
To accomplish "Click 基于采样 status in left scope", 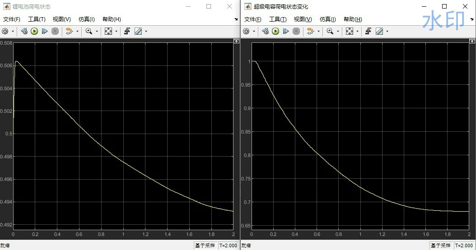I will click(x=205, y=245).
